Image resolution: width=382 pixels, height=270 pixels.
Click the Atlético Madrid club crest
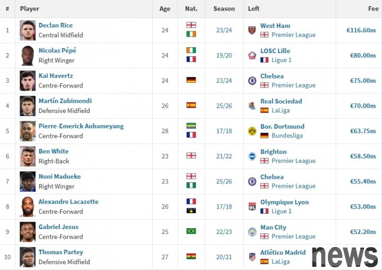tap(252, 257)
